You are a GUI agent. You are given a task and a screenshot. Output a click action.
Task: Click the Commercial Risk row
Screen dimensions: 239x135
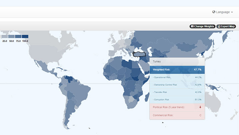pyautogui.click(x=177, y=115)
